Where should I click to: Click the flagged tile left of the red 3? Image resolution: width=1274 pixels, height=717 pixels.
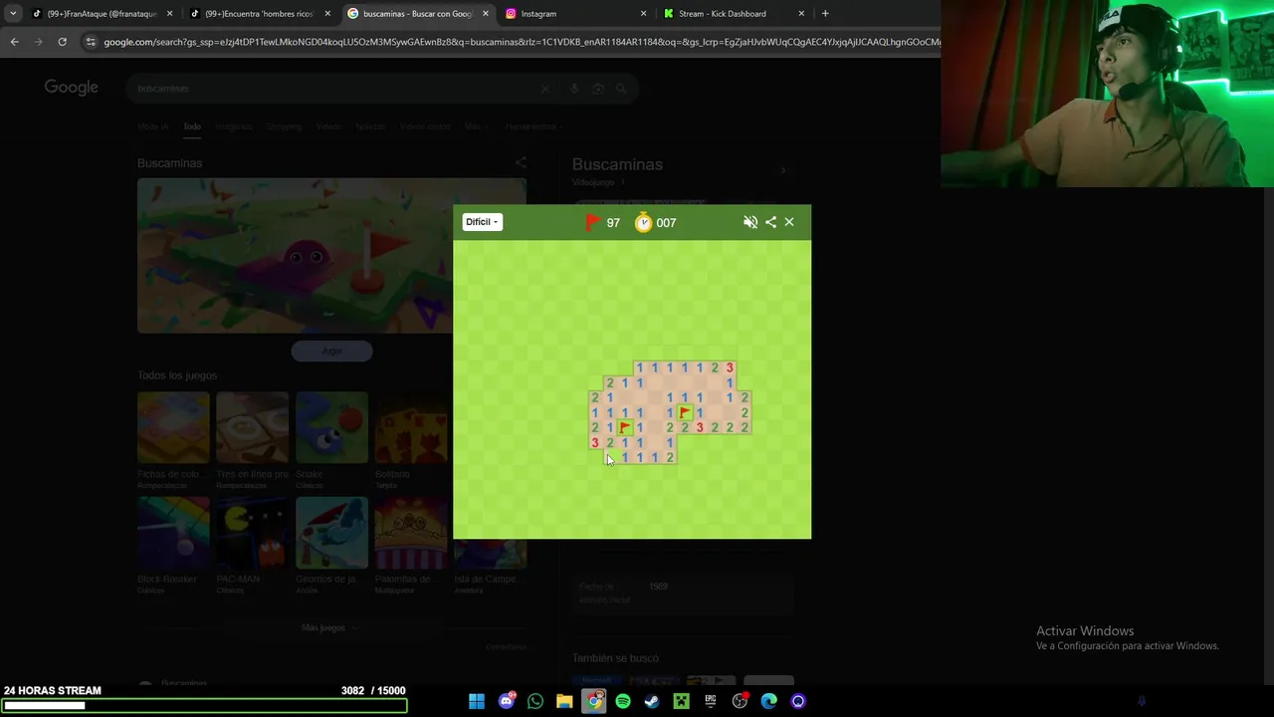click(x=685, y=412)
